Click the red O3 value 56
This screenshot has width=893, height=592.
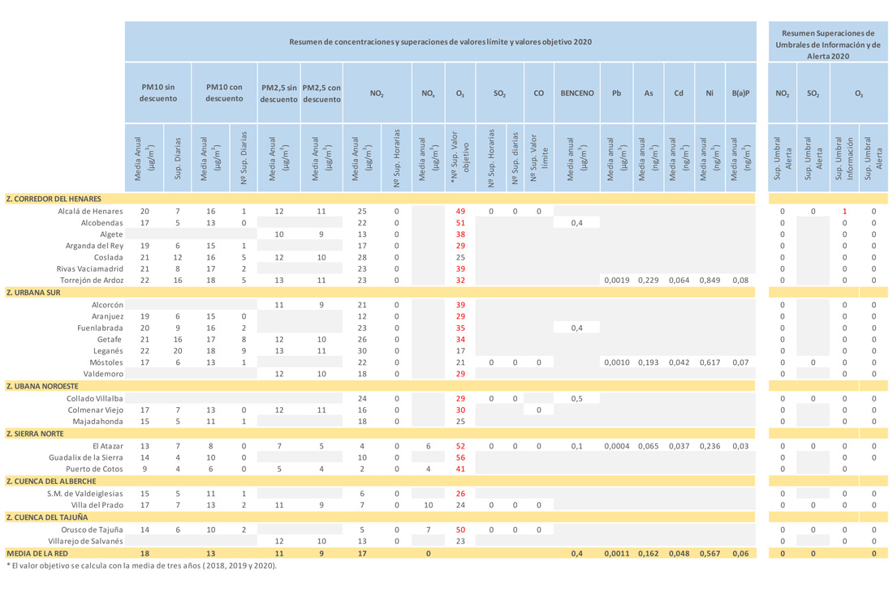pyautogui.click(x=460, y=457)
